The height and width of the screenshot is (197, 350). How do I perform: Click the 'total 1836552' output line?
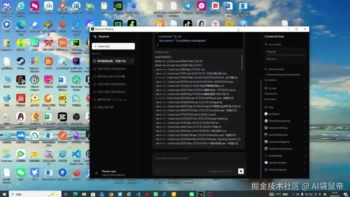[163, 57]
